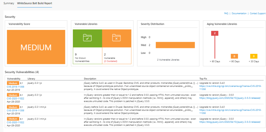Click the High 0 severity label
Screen dimensions: 266x132
(x=146, y=37)
